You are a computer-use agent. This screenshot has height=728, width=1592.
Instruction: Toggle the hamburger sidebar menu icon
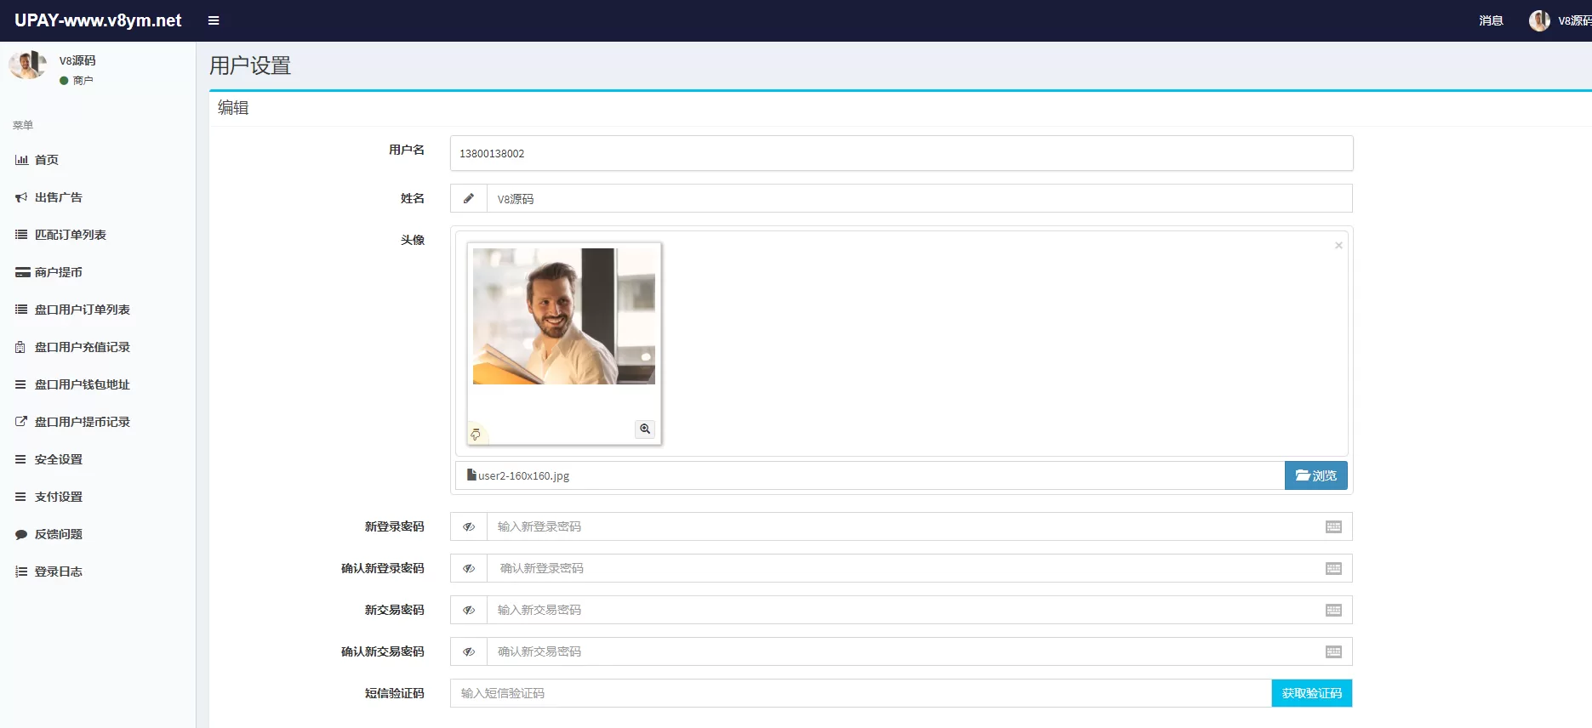pyautogui.click(x=214, y=20)
